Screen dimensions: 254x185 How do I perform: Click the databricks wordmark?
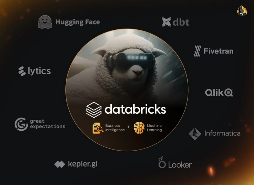(135, 109)
